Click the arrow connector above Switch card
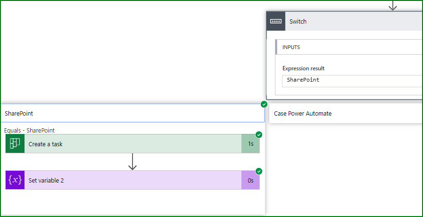 coord(392,6)
